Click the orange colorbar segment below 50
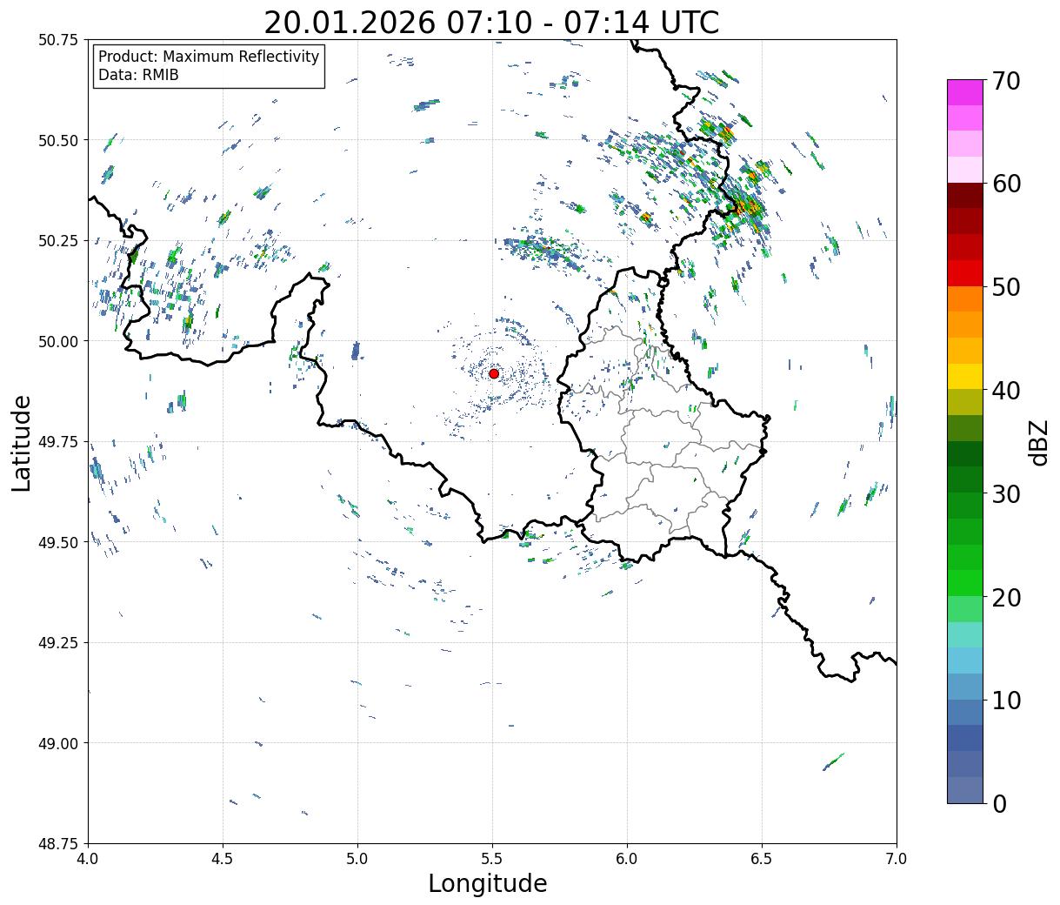Image resolution: width=1060 pixels, height=905 pixels. pyautogui.click(x=965, y=298)
